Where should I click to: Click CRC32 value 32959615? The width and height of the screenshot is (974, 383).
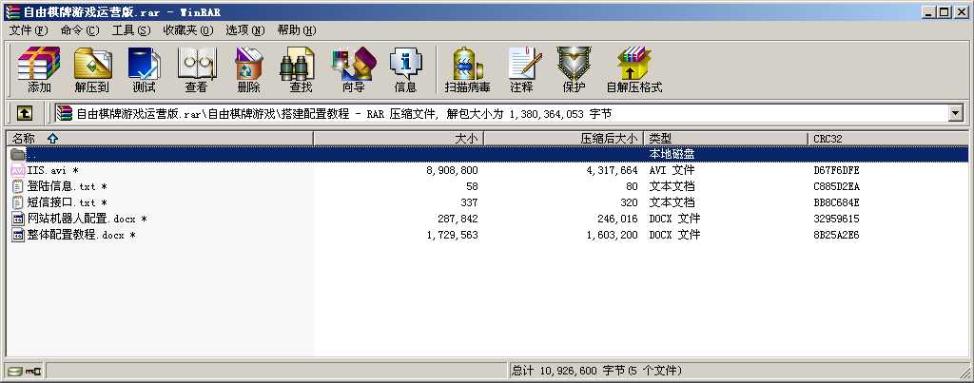click(836, 219)
